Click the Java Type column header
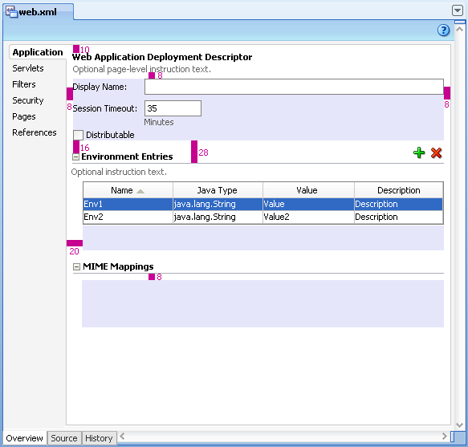The image size is (468, 447). point(218,190)
